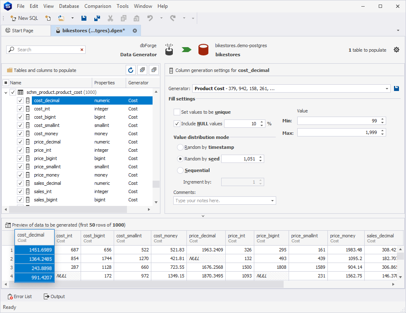Viewport: 406px width, 313px height.
Task: Click the price_decimal preview column header
Action: (x=206, y=238)
